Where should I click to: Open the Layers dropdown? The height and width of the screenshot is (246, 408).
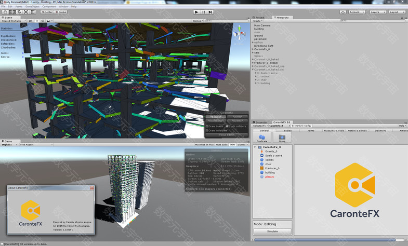click(x=377, y=12)
